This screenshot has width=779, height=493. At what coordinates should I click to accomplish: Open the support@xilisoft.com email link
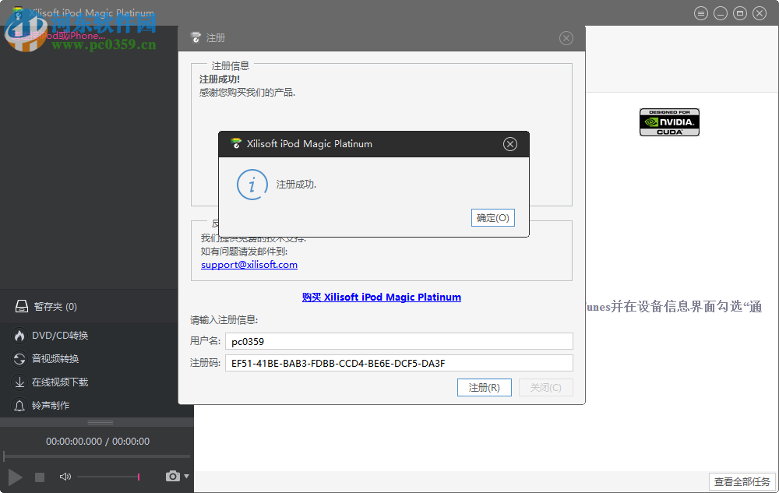249,264
